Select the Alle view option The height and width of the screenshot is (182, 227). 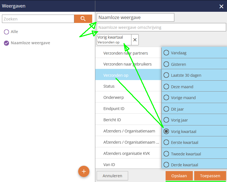click(x=6, y=32)
